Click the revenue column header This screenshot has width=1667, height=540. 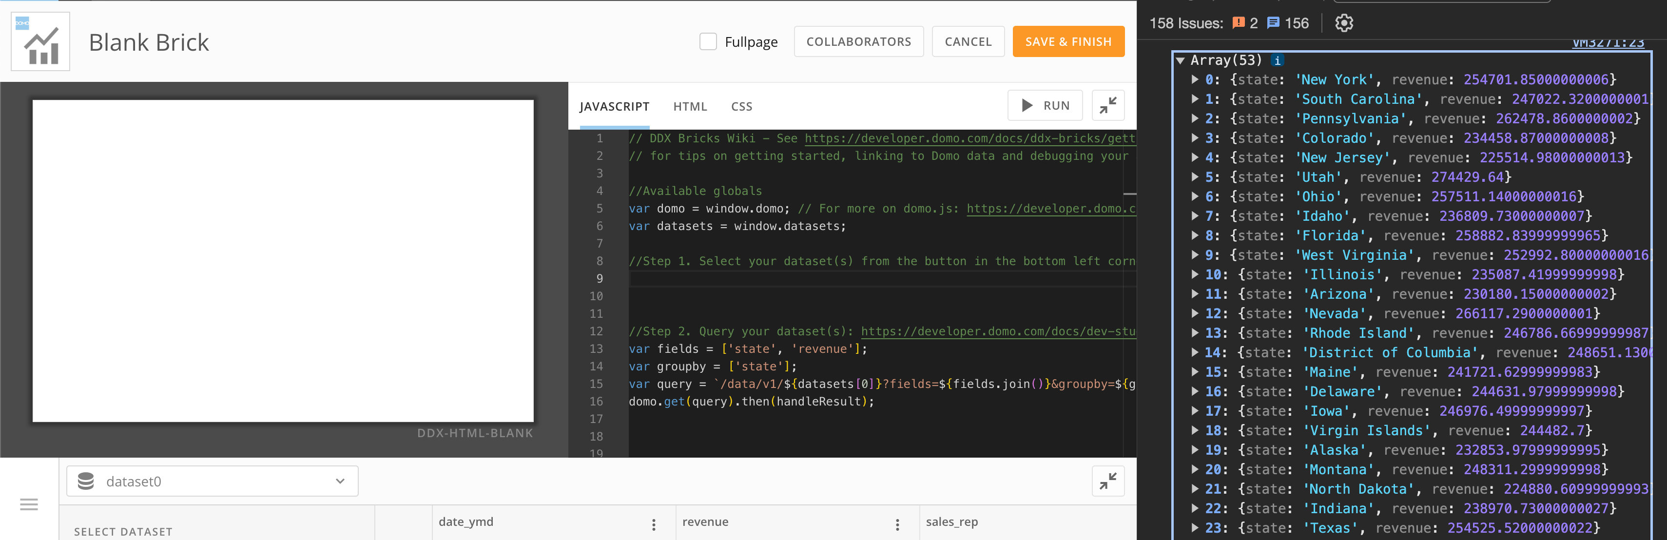point(705,521)
